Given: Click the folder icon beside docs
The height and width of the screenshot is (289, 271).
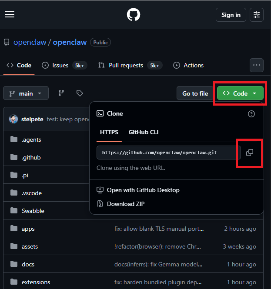Looking at the screenshot, I should 14,264.
